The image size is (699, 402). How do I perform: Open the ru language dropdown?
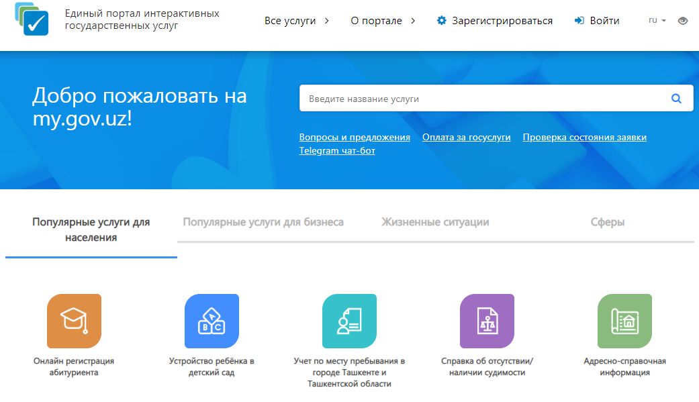pyautogui.click(x=657, y=21)
